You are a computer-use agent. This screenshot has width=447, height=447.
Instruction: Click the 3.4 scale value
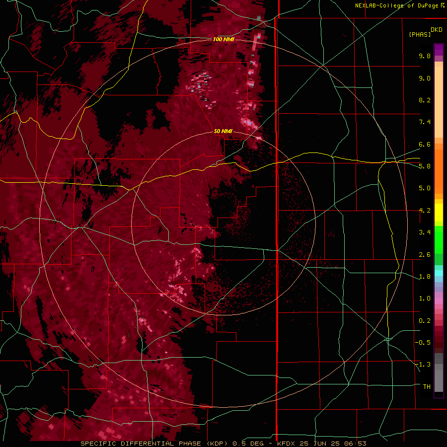[x=425, y=232]
